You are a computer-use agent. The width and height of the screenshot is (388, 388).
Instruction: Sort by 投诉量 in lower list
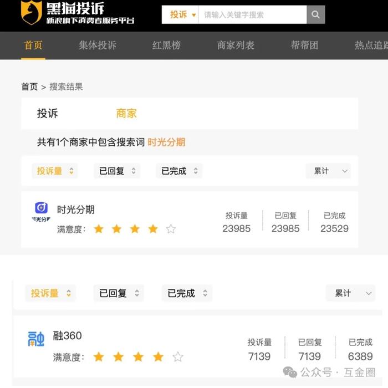(51, 293)
